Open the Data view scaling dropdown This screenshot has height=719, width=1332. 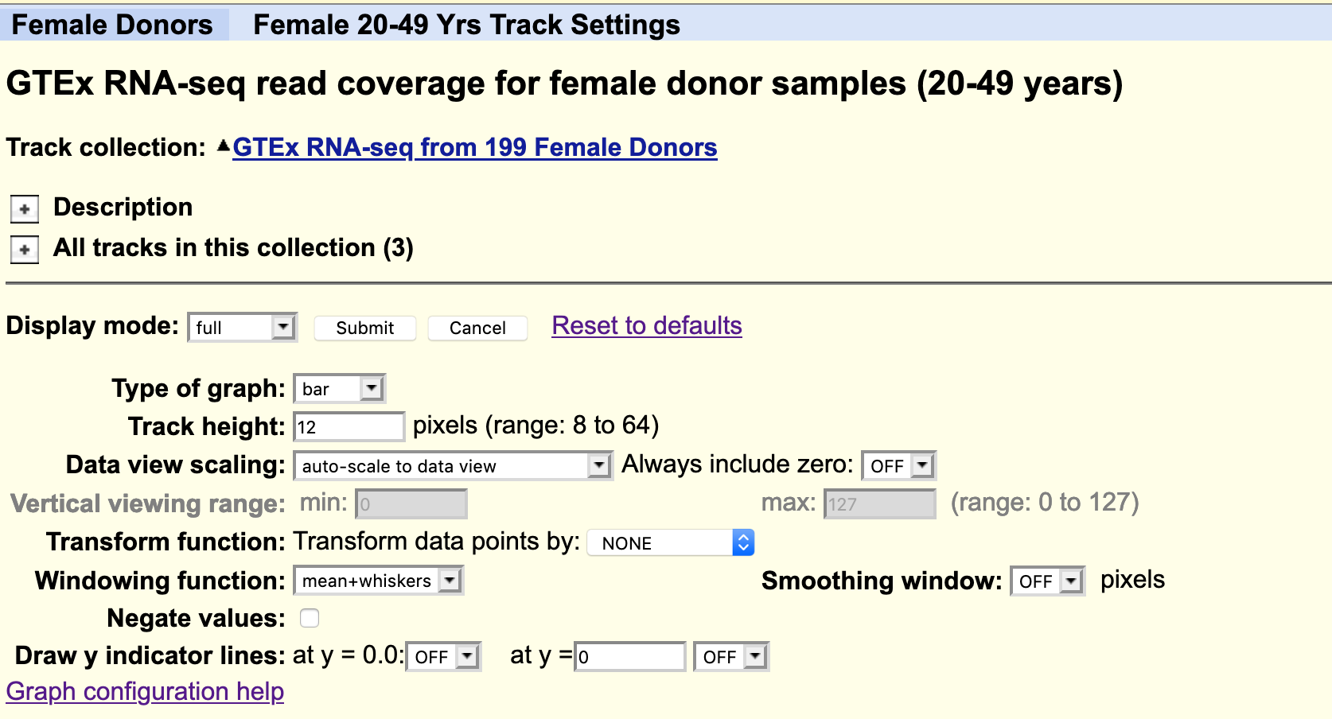pyautogui.click(x=452, y=466)
